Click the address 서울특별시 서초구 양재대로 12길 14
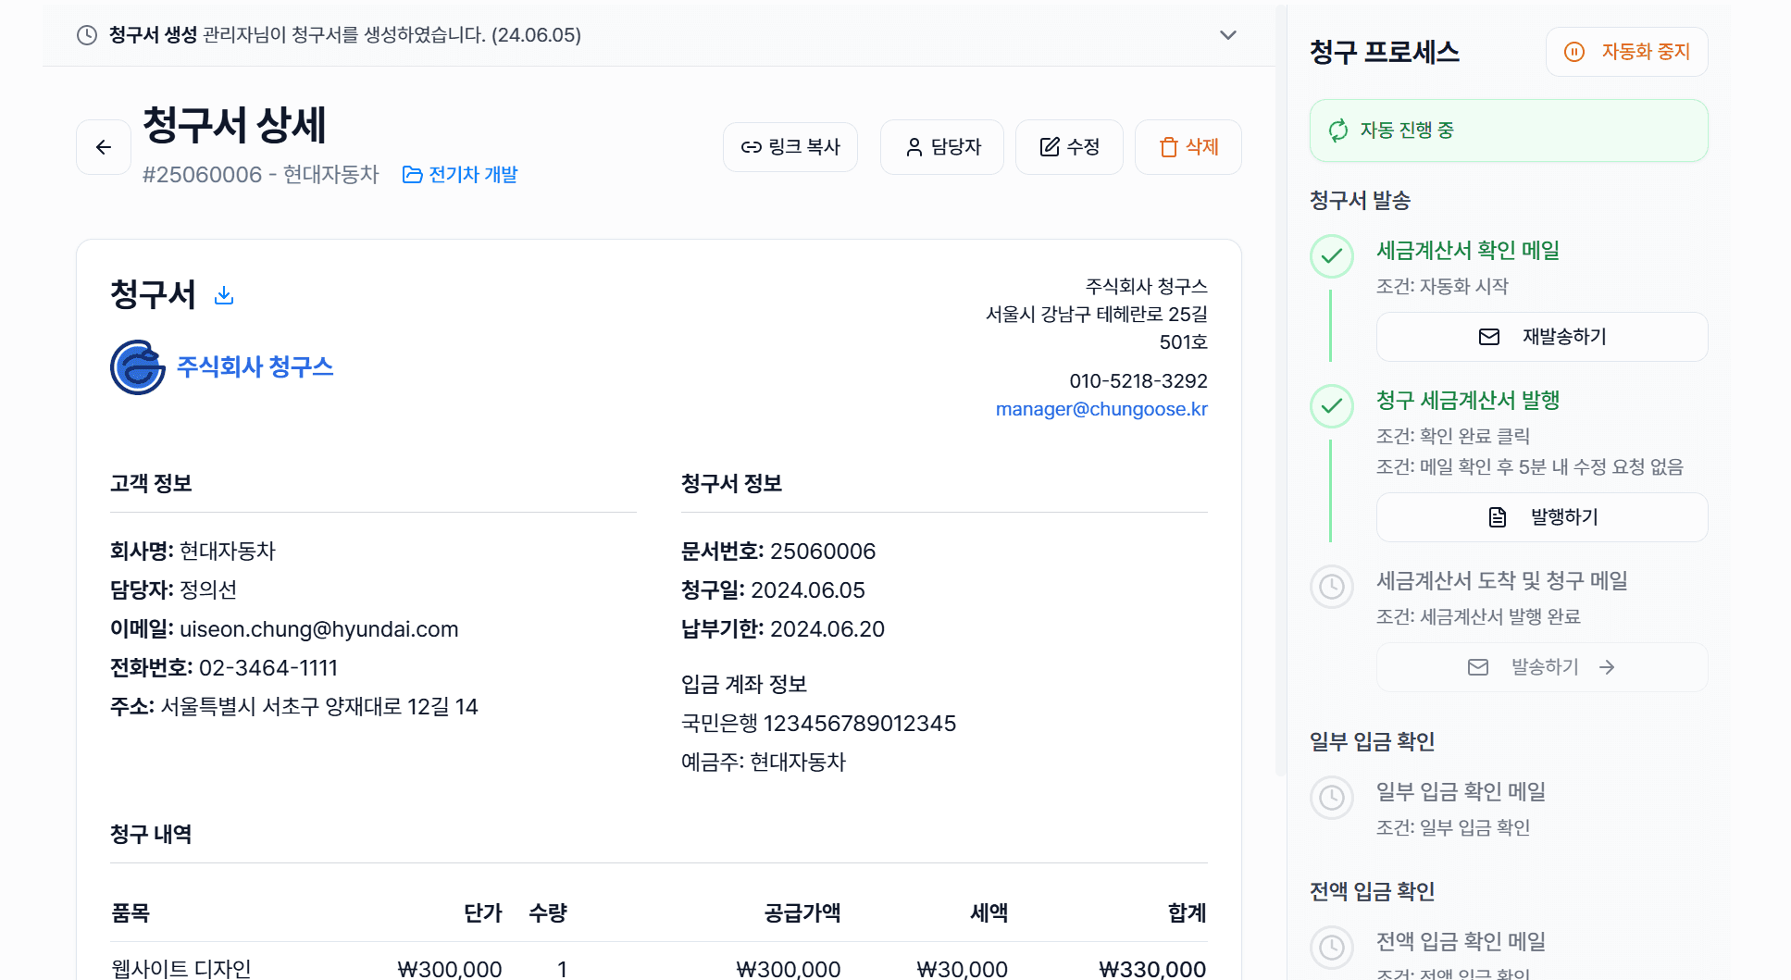 click(319, 707)
